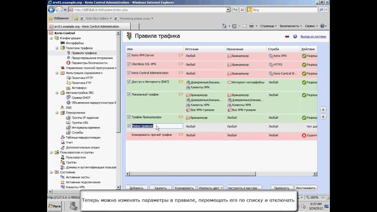377x212 pixels.
Task: Open the Windows Пуск start button
Action: point(55,206)
